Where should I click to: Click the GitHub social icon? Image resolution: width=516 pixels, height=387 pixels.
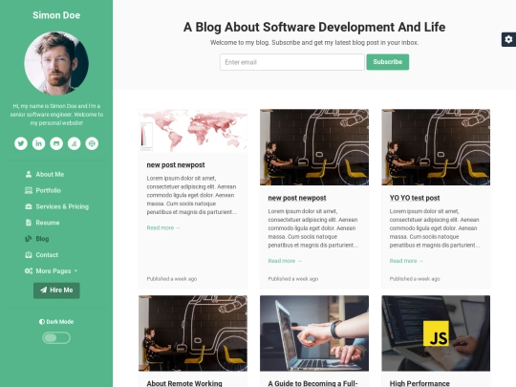click(56, 143)
